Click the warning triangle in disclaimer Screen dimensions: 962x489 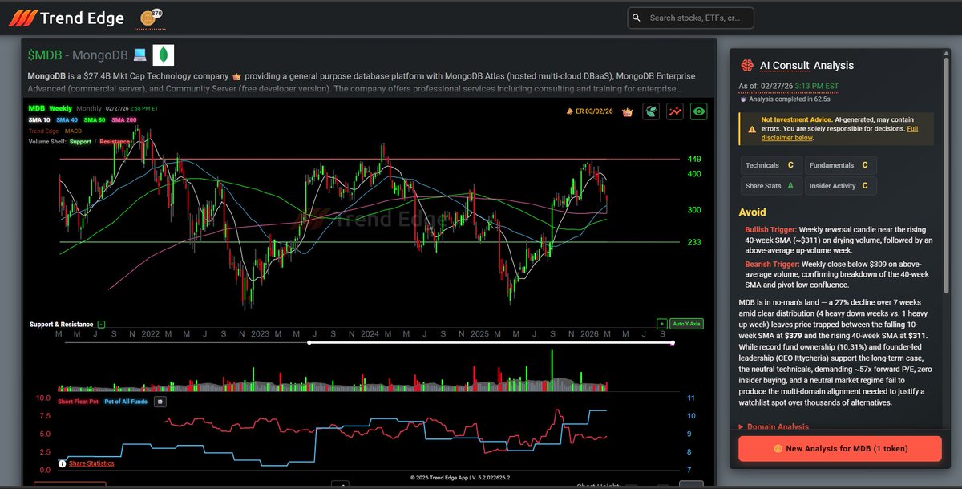(x=751, y=128)
